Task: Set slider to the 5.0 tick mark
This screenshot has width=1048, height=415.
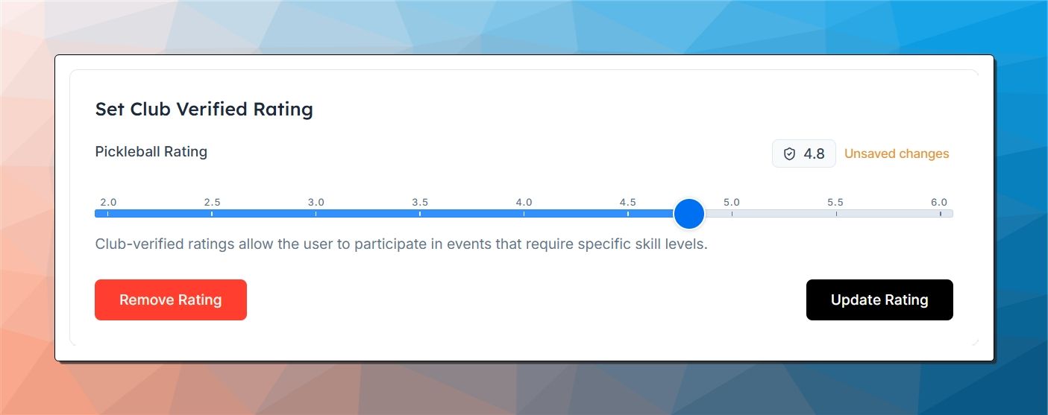Action: (732, 214)
